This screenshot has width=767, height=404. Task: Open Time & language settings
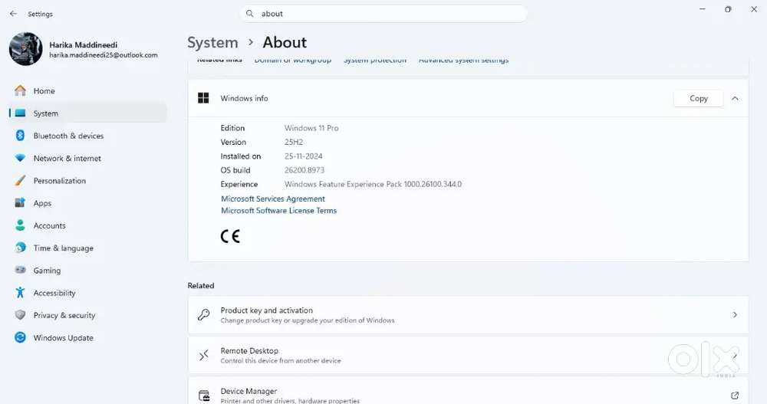pyautogui.click(x=88, y=248)
